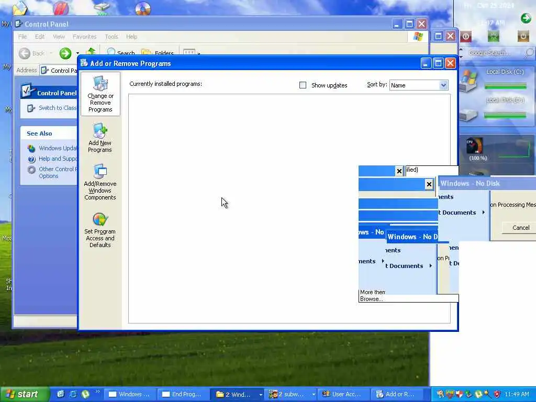The height and width of the screenshot is (402, 536).
Task: Click the Up folder toolbar icon
Action: click(91, 52)
